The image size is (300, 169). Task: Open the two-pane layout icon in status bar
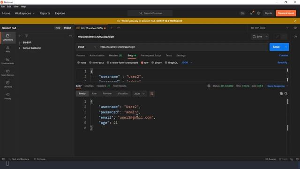[x=292, y=159]
